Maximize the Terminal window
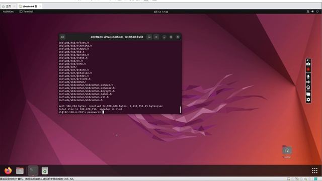The height and width of the screenshot is (181, 322). pos(171,37)
